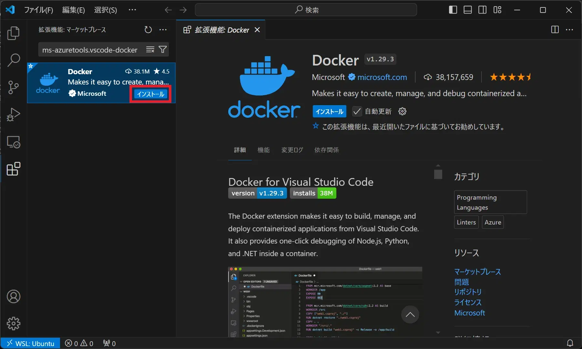Open the Microsoft resource link
Viewport: 582px width, 349px height.
470,313
